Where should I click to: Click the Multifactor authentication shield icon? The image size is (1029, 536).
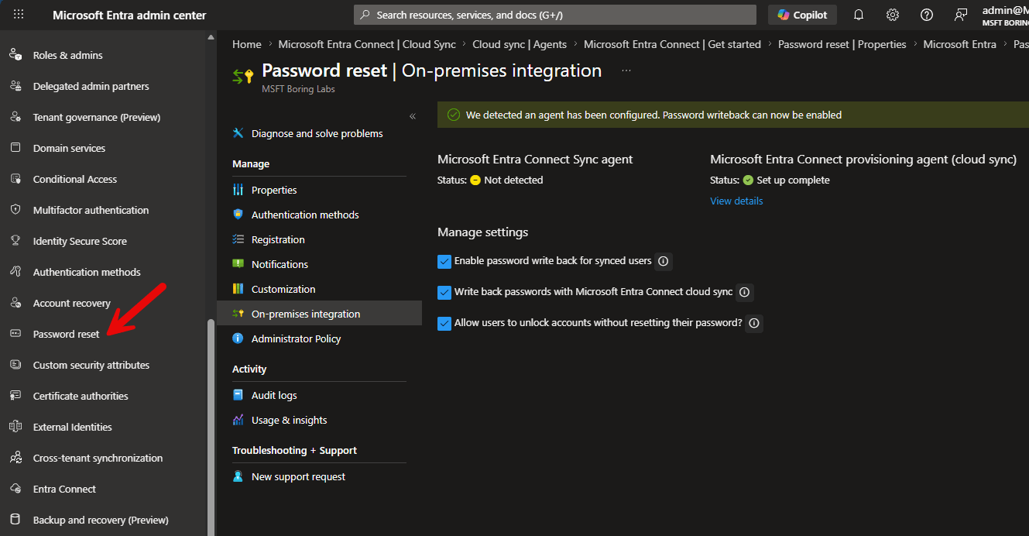(15, 210)
